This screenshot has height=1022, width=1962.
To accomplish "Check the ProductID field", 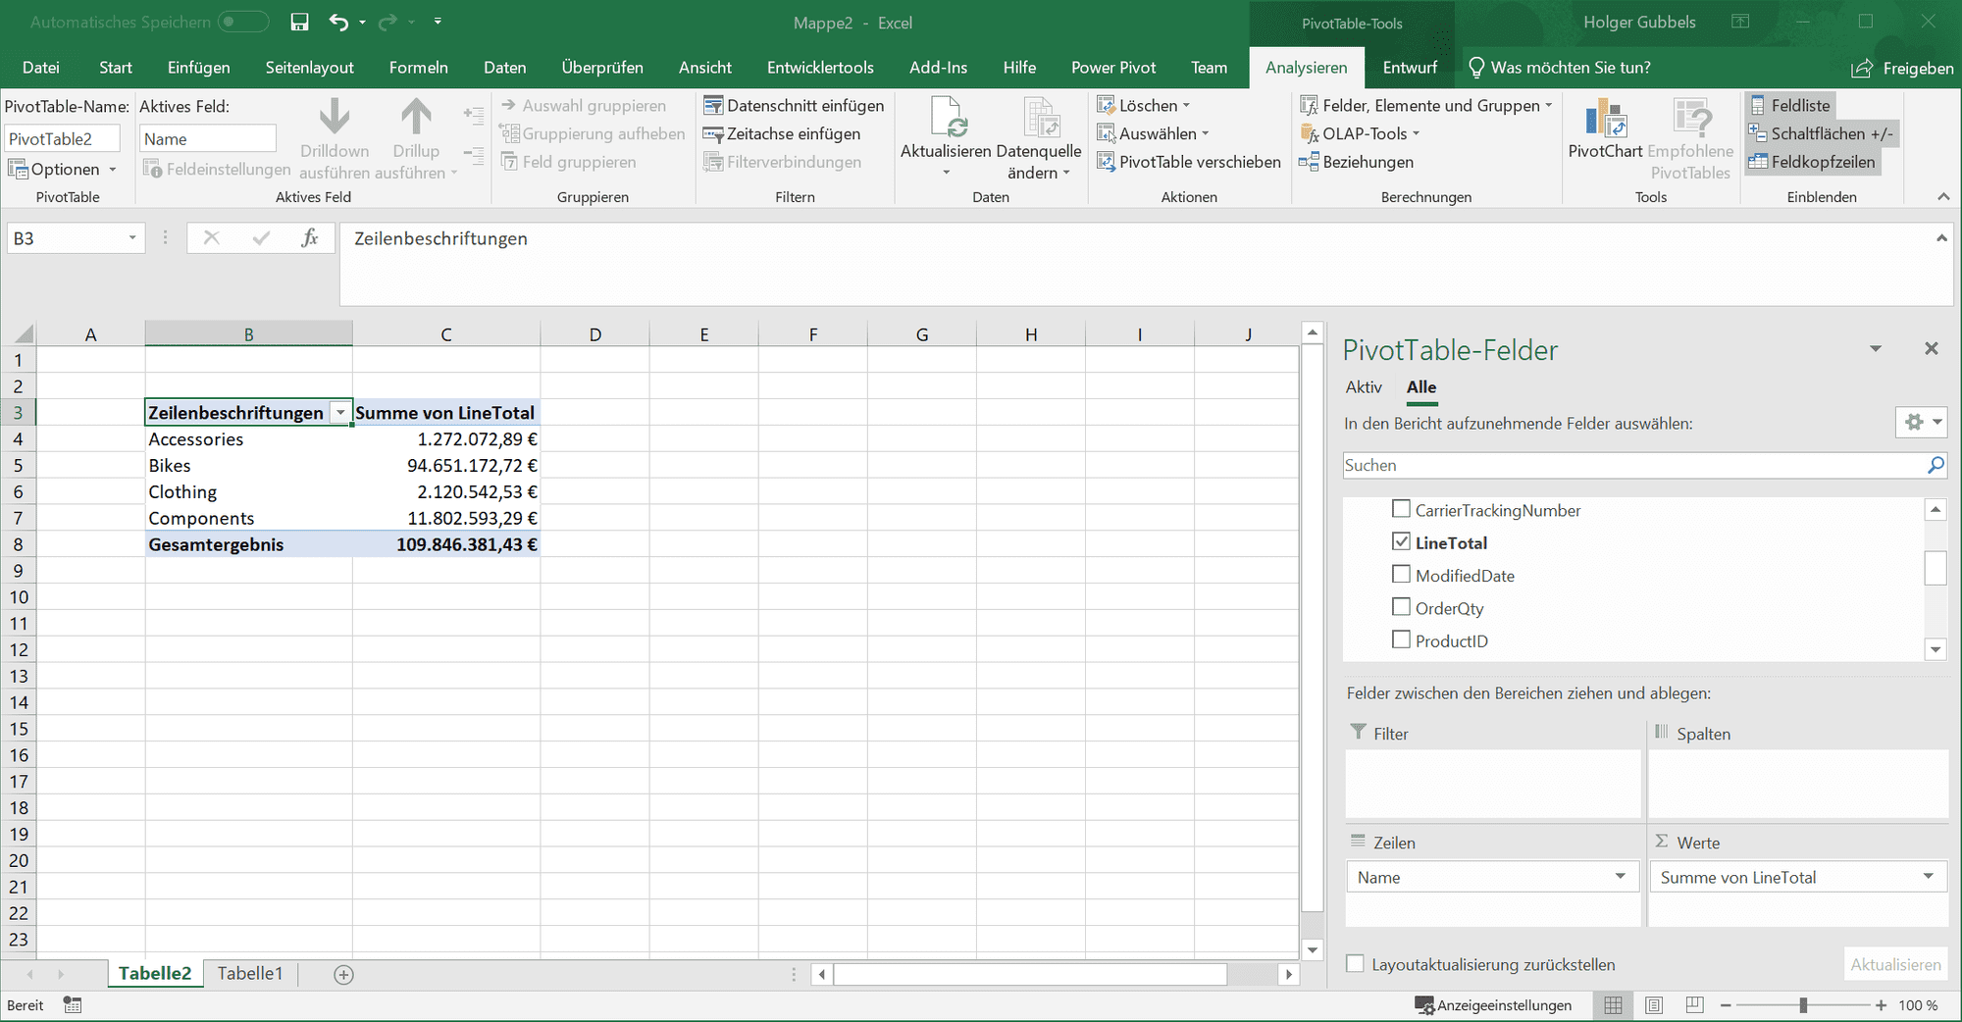I will tap(1402, 640).
